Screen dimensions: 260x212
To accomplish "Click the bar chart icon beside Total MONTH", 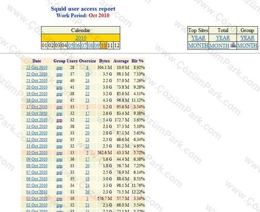I will coord(233,45).
